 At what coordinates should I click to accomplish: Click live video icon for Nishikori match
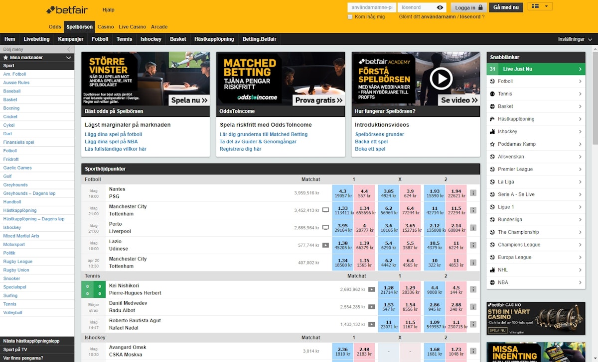(371, 289)
